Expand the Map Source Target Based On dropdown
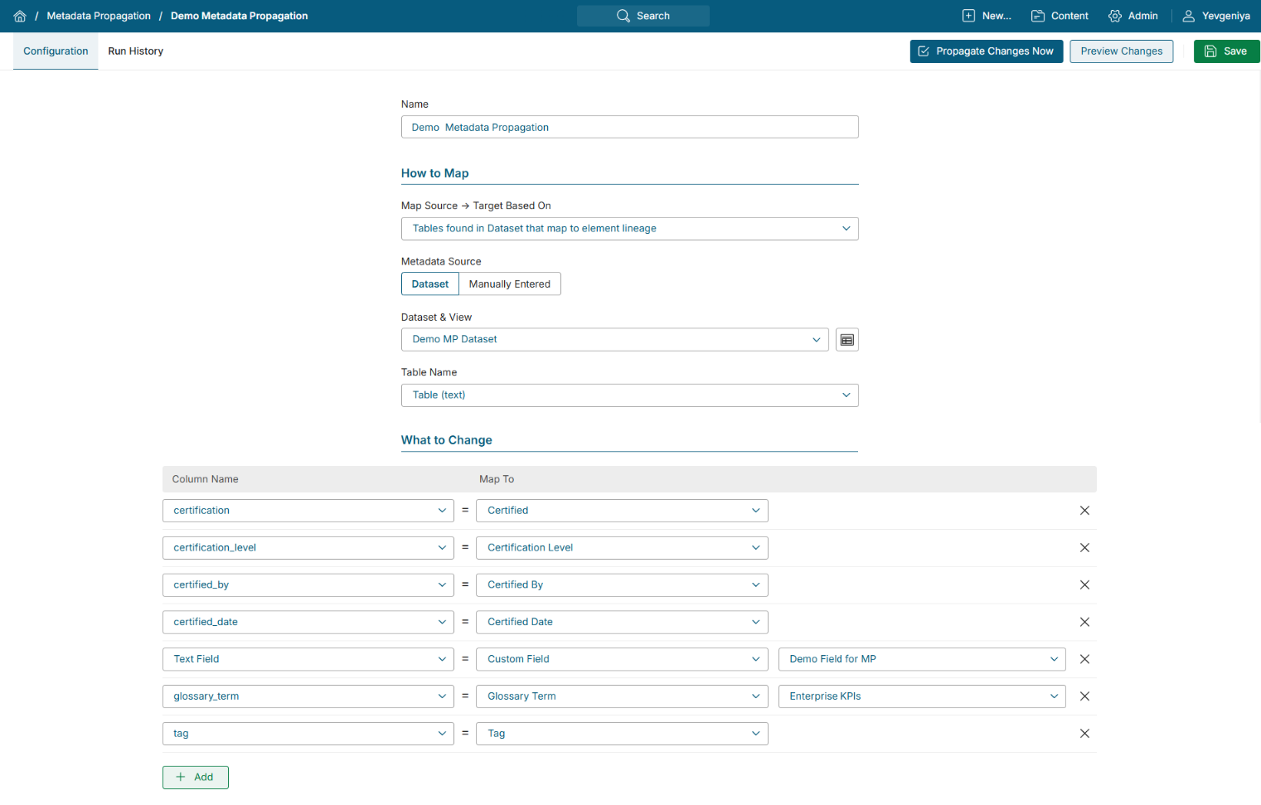Screen dimensions: 1261x805 pyautogui.click(x=629, y=229)
